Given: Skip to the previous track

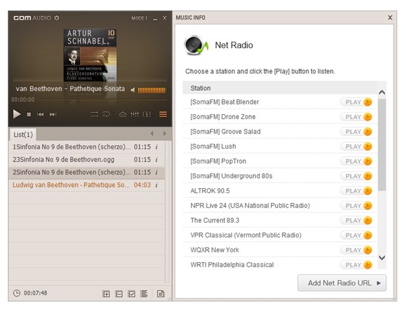Looking at the screenshot, I should click(40, 115).
